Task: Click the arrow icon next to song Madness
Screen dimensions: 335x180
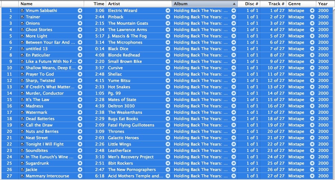Action: click(80, 106)
